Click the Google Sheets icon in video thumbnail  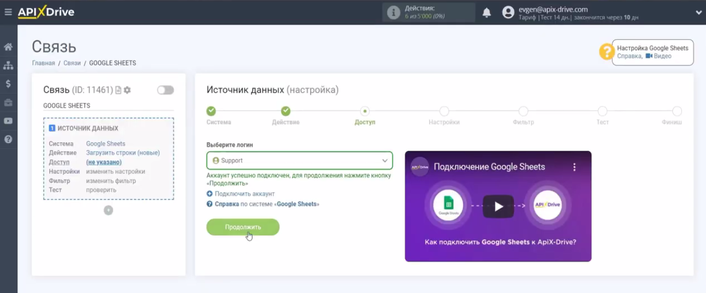(448, 206)
